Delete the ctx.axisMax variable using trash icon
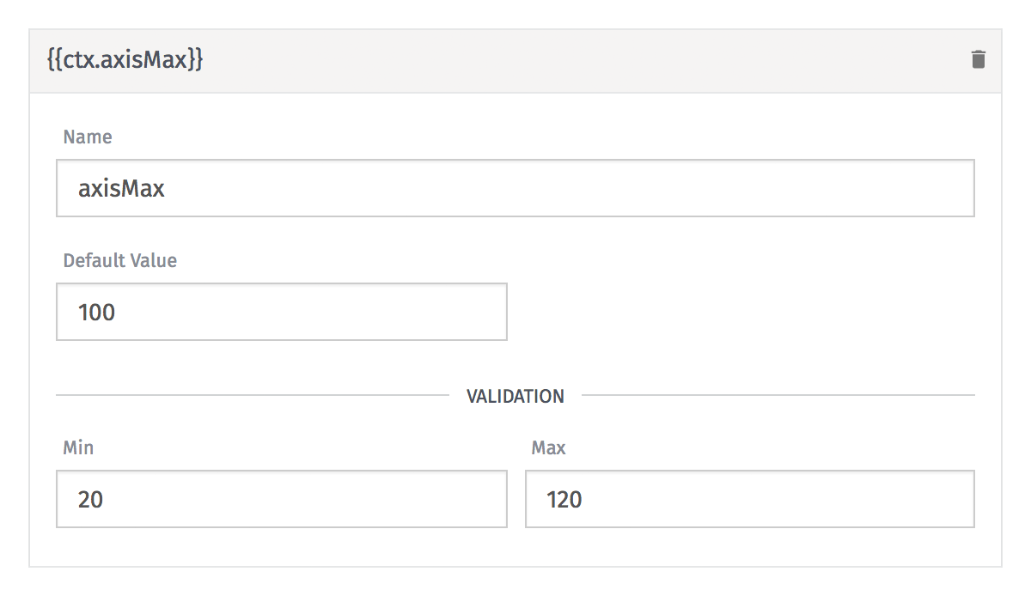The width and height of the screenshot is (1031, 596). (x=978, y=60)
